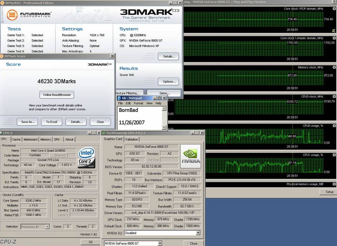
Task: Click the lock icon beside ROP graph
Action: click(x=334, y=31)
